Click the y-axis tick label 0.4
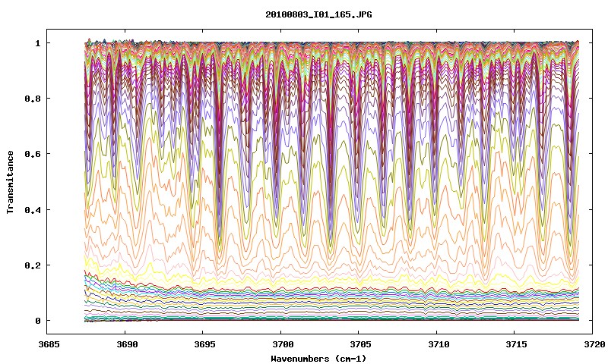This screenshot has height=364, width=608. (32, 209)
